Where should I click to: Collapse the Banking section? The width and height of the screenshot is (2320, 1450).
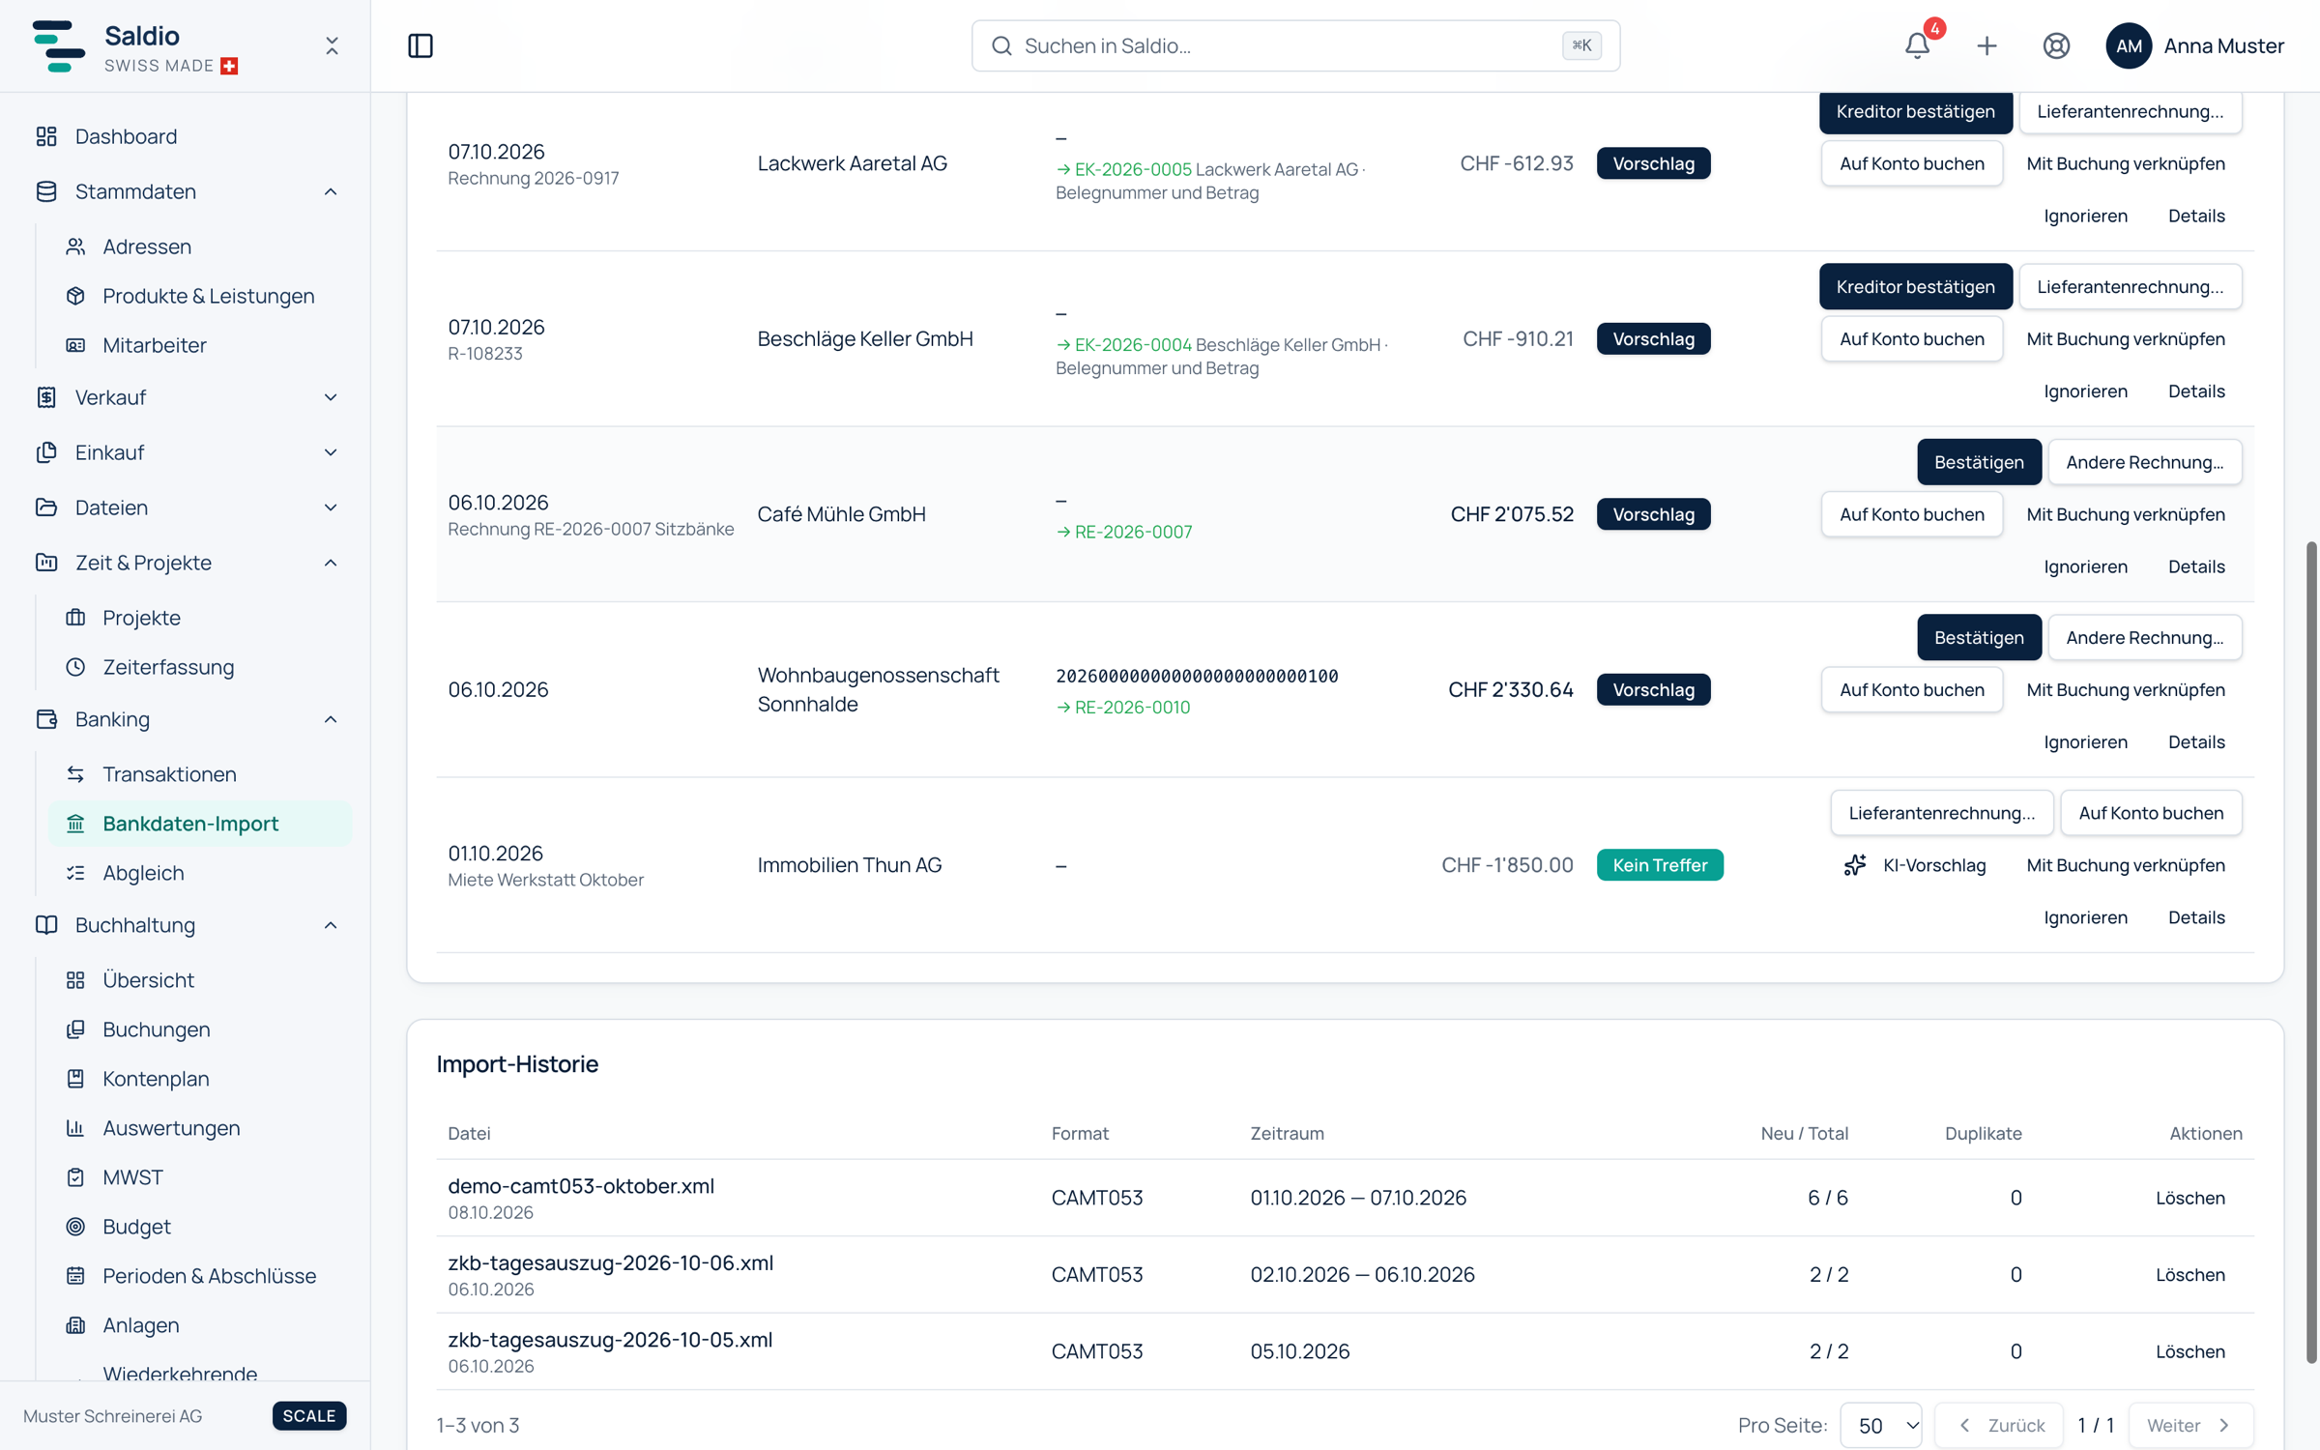tap(331, 719)
